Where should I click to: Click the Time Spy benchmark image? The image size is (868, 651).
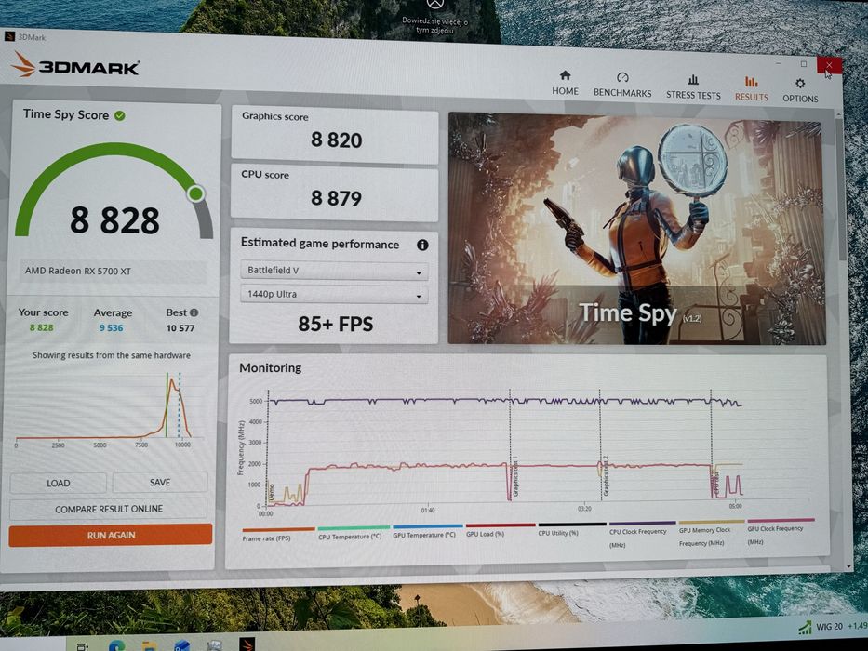pyautogui.click(x=636, y=229)
